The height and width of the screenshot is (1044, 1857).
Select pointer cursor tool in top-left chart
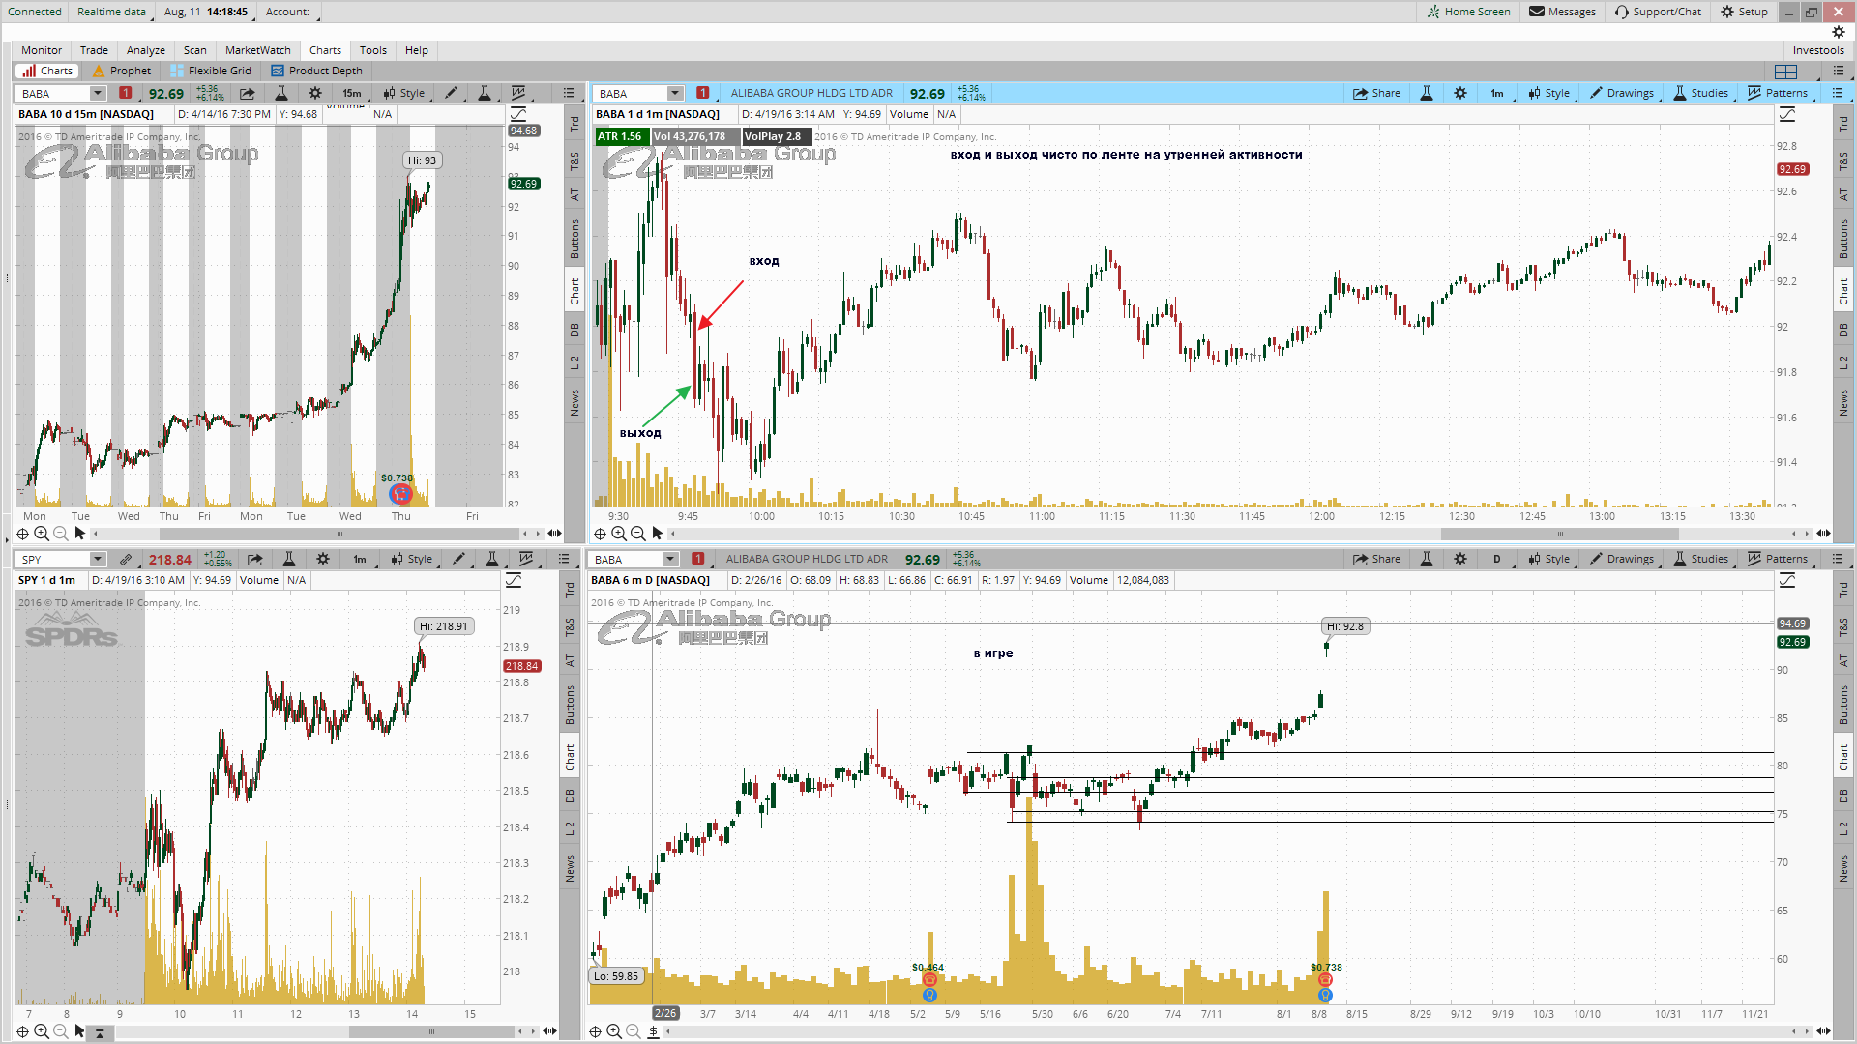tap(80, 533)
